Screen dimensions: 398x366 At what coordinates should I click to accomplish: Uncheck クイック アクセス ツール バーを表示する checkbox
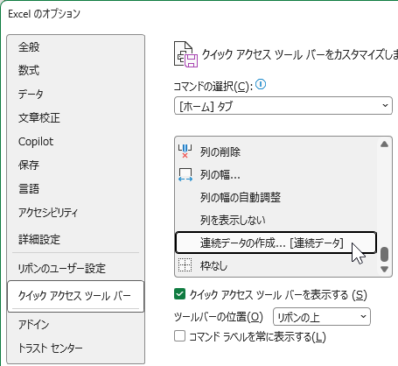click(x=179, y=294)
